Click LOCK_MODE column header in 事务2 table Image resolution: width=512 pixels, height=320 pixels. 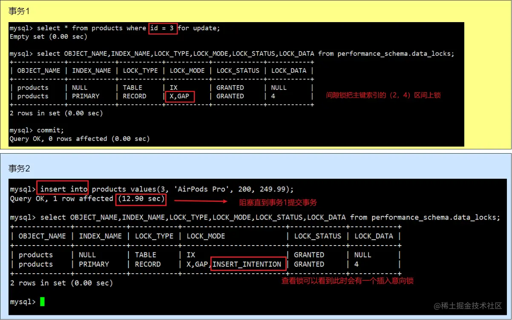[206, 236]
